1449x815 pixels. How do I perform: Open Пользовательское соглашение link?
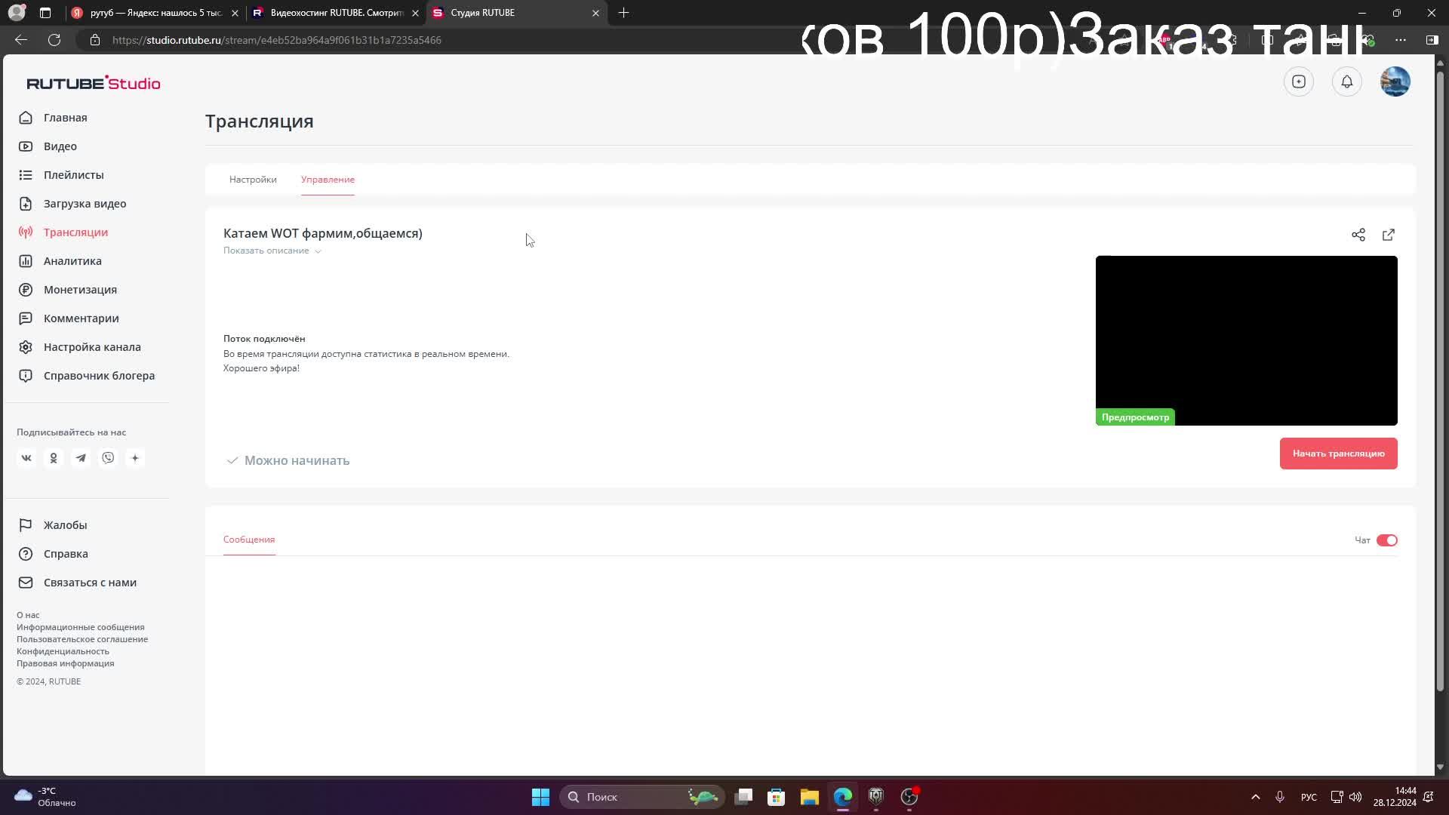82,639
